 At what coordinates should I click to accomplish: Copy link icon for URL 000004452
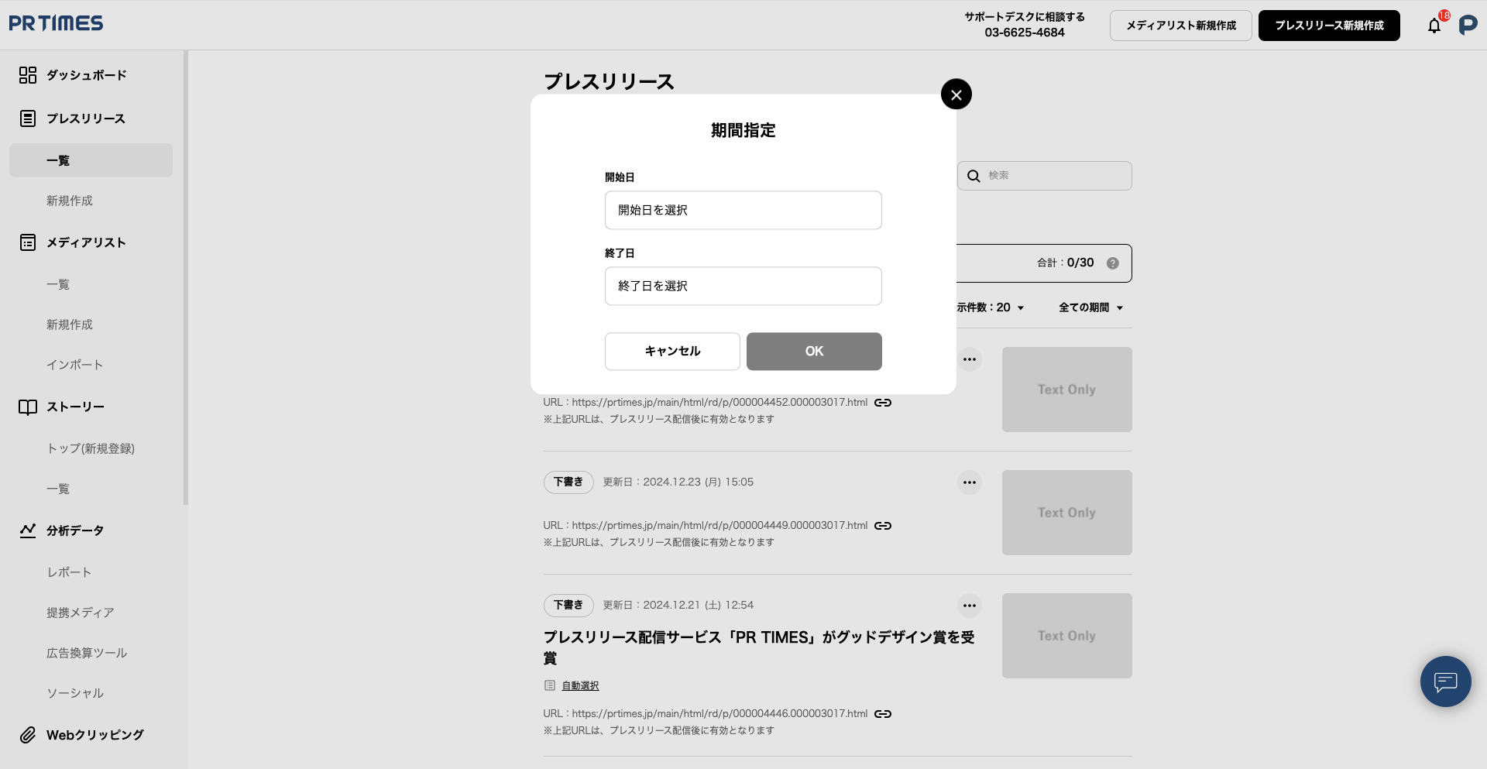click(x=883, y=403)
